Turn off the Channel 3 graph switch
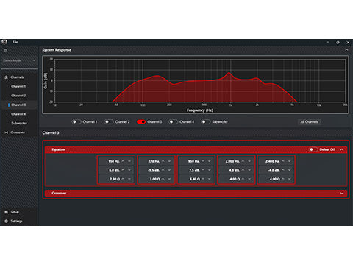The image size is (353, 265). [141, 122]
